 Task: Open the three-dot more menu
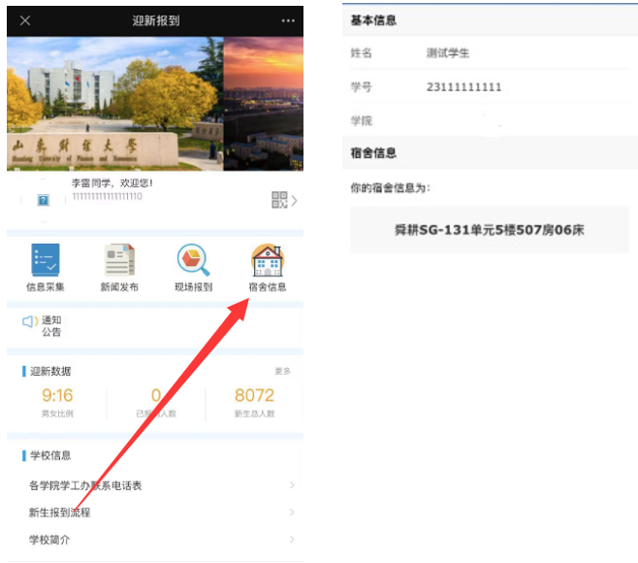coord(288,20)
